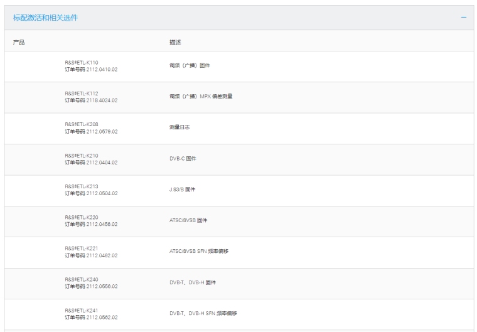Click the DVB-C 固件 description
Image resolution: width=477 pixels, height=332 pixels.
click(178, 159)
